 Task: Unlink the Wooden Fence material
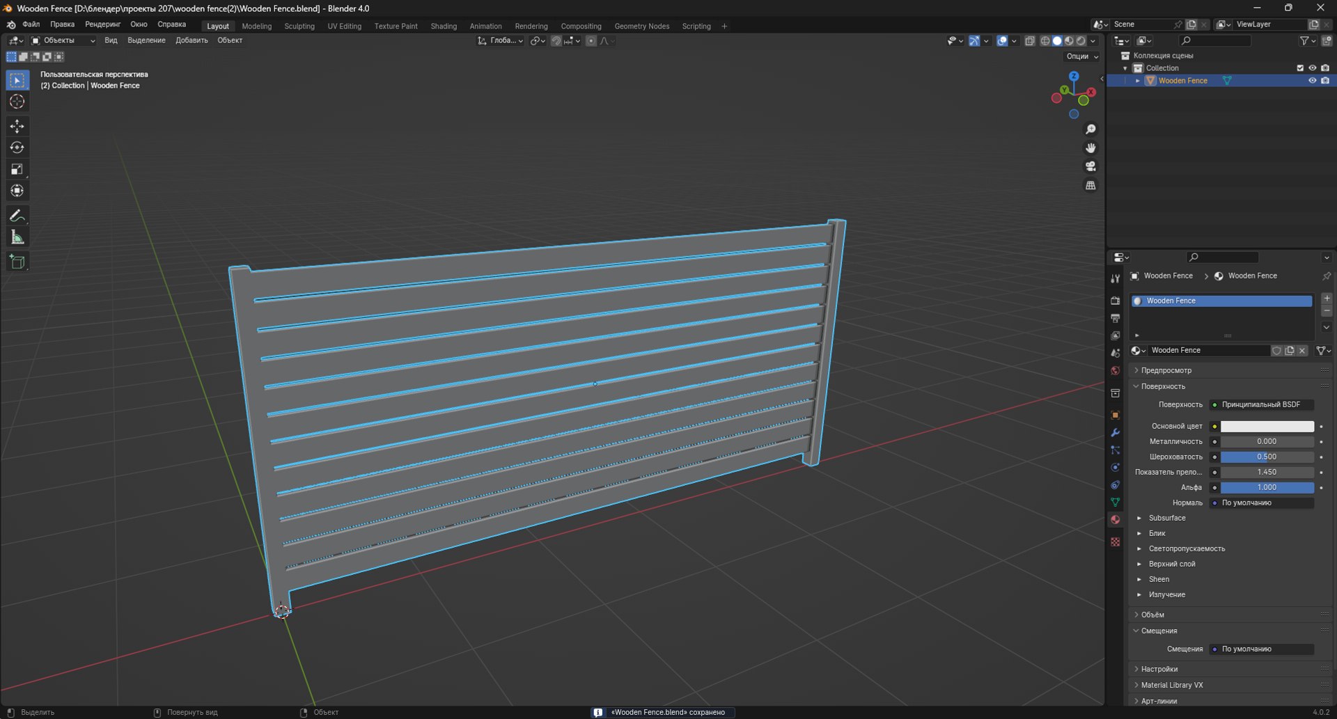point(1302,351)
